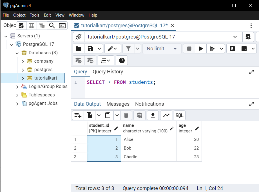Expand the pgAgent Jobs node
Image resolution: width=259 pixels, height=192 pixels.
tap(17, 103)
